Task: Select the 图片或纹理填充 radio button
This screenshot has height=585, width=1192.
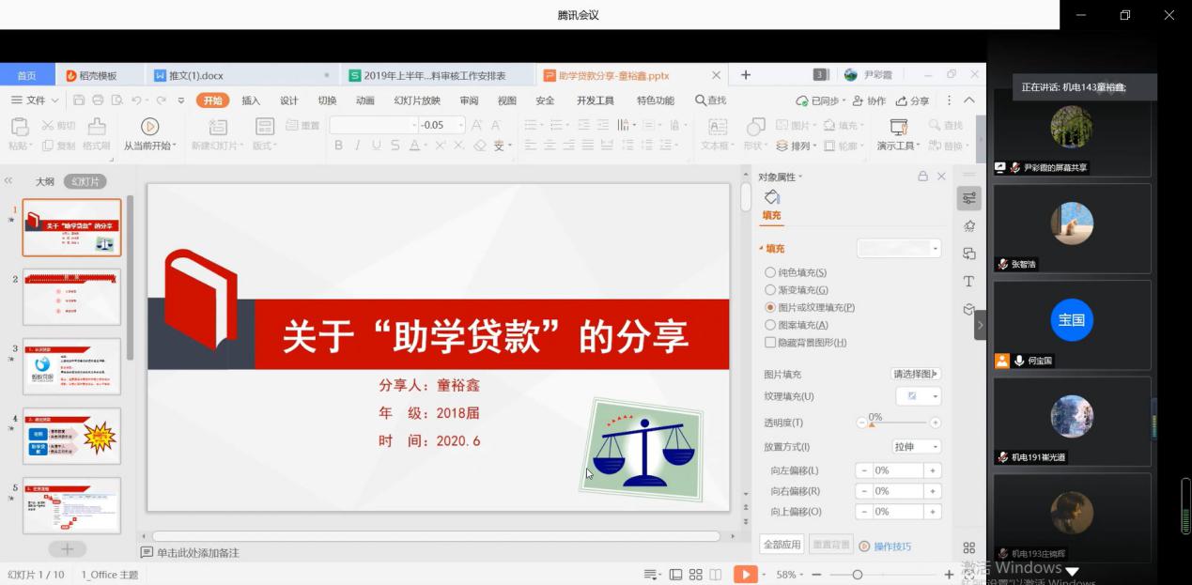Action: pyautogui.click(x=770, y=308)
